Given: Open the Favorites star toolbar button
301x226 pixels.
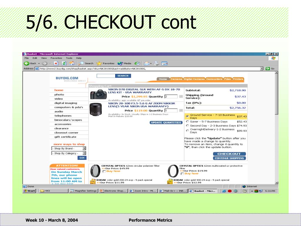Looking at the screenshot, I should tap(105, 64).
